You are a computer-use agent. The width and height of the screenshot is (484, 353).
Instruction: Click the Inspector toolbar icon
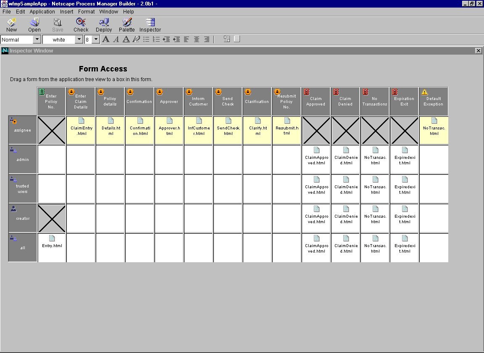tap(150, 25)
